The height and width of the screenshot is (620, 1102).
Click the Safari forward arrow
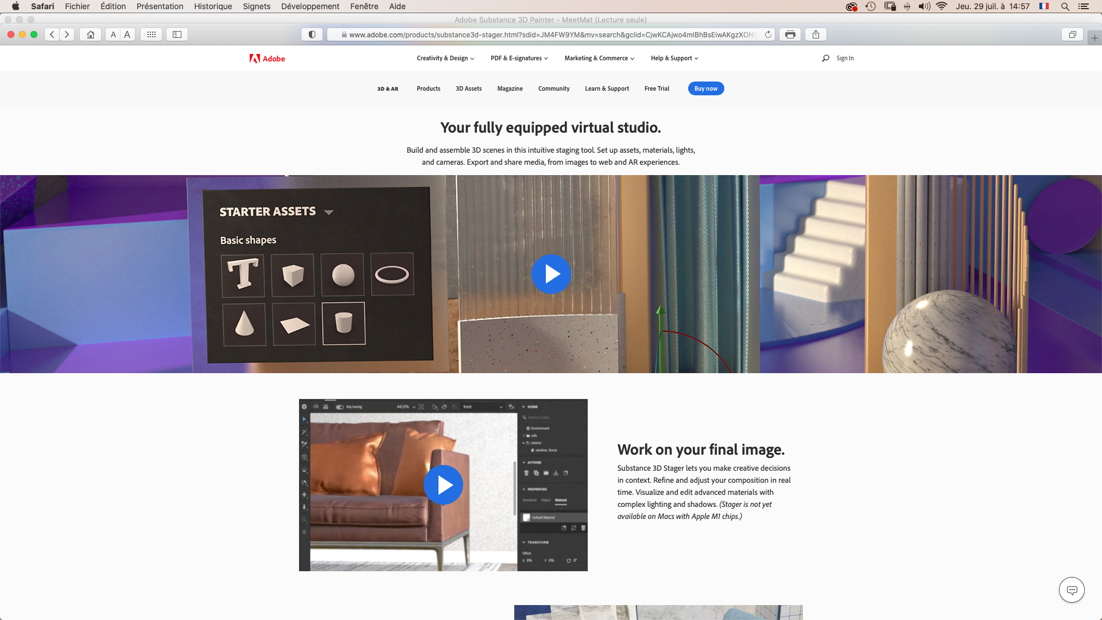(x=67, y=34)
